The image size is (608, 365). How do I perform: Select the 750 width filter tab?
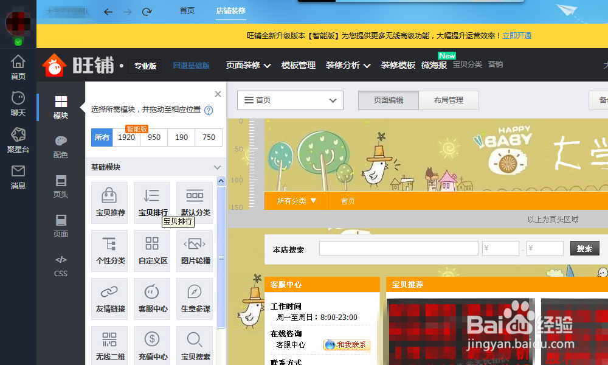coord(209,137)
